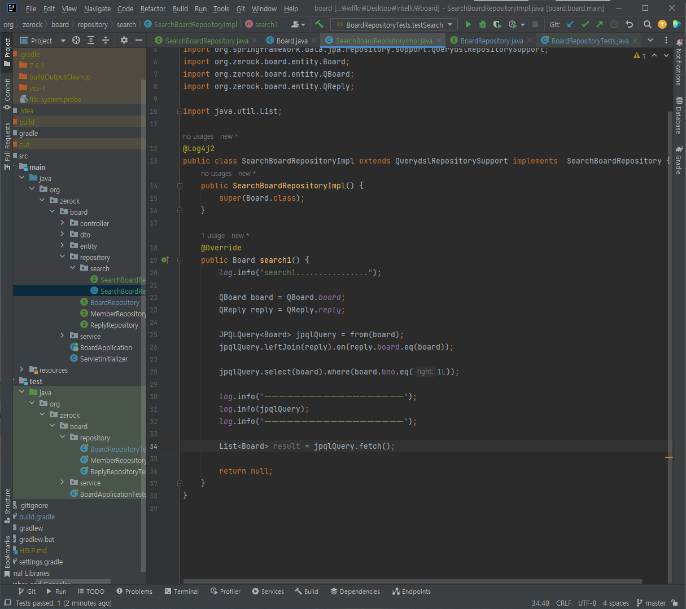Collapse the repository folder under main
The height and width of the screenshot is (609, 686).
point(62,257)
